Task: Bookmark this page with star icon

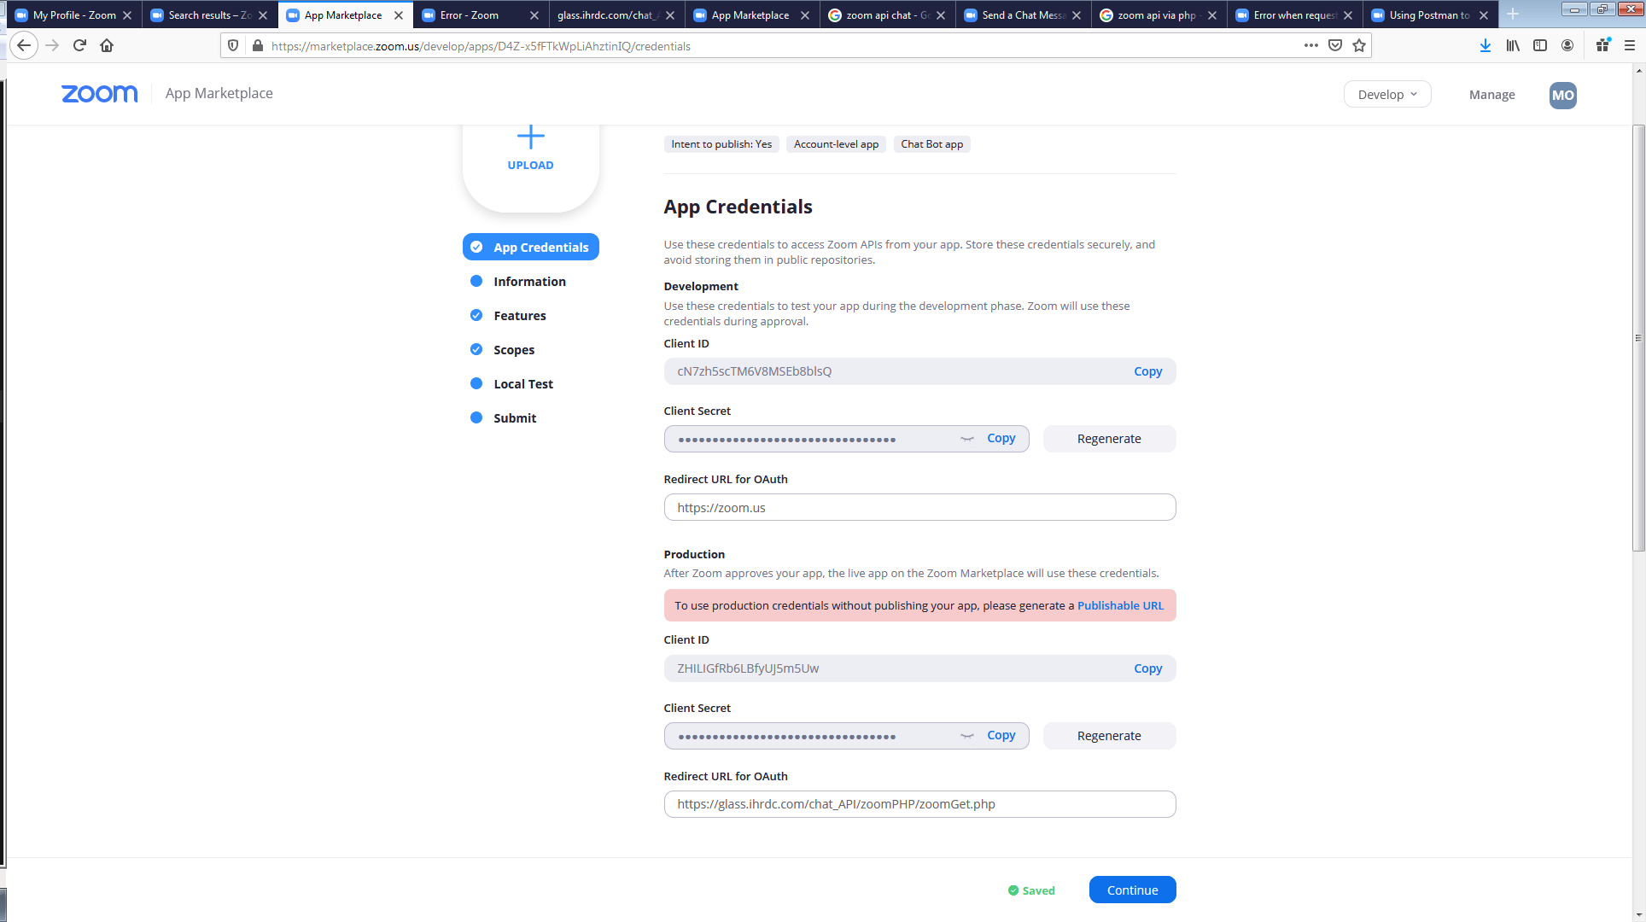Action: 1359,45
